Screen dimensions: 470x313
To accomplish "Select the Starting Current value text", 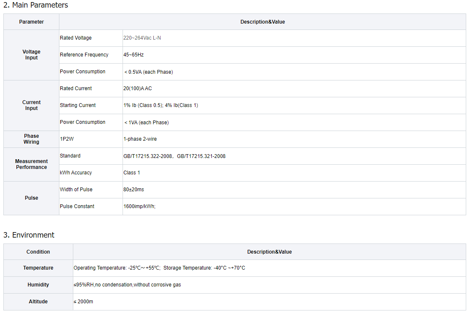I will coord(160,105).
